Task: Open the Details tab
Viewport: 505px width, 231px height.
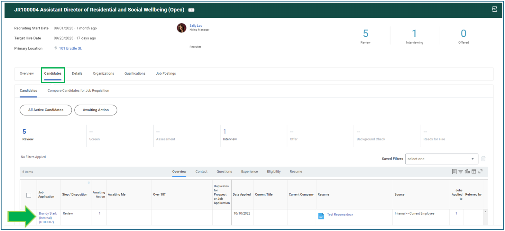Action: coord(77,74)
